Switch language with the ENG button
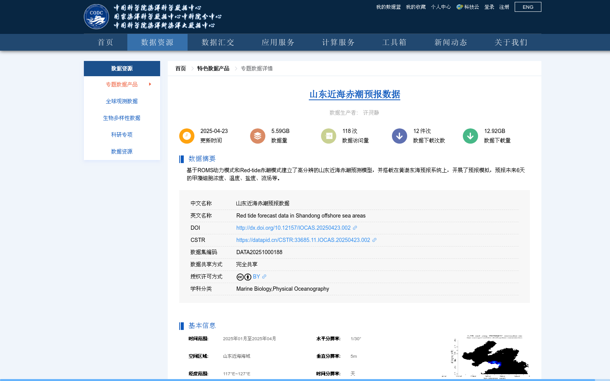The width and height of the screenshot is (610, 381). pos(528,7)
